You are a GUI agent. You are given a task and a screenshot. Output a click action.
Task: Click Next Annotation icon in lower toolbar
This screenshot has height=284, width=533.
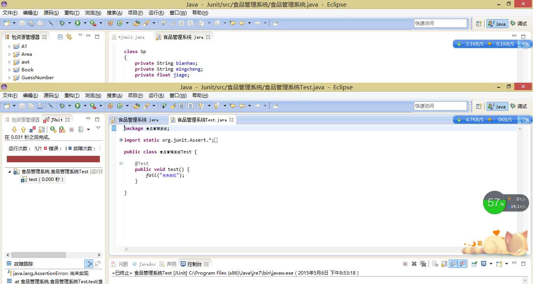[201, 106]
